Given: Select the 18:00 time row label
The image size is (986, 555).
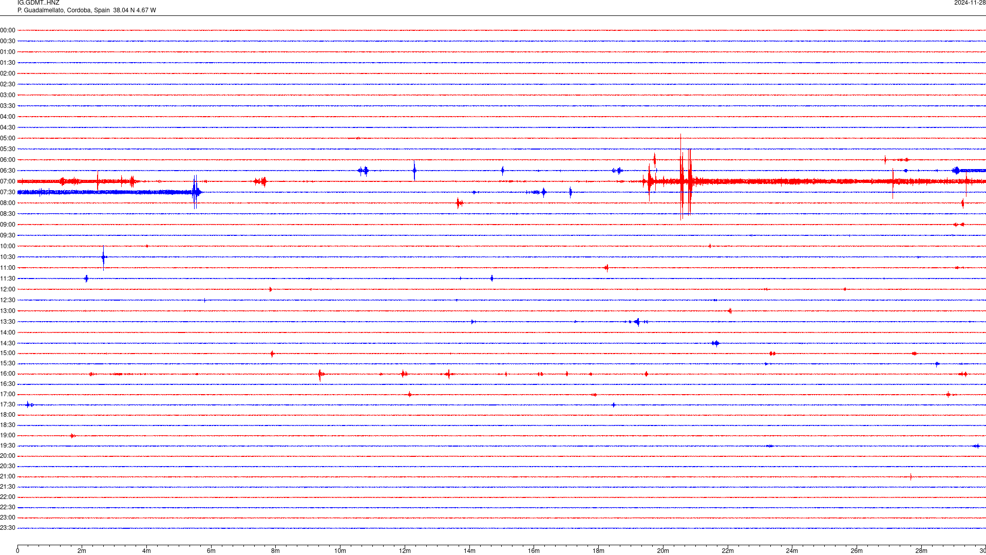Looking at the screenshot, I should (x=8, y=415).
